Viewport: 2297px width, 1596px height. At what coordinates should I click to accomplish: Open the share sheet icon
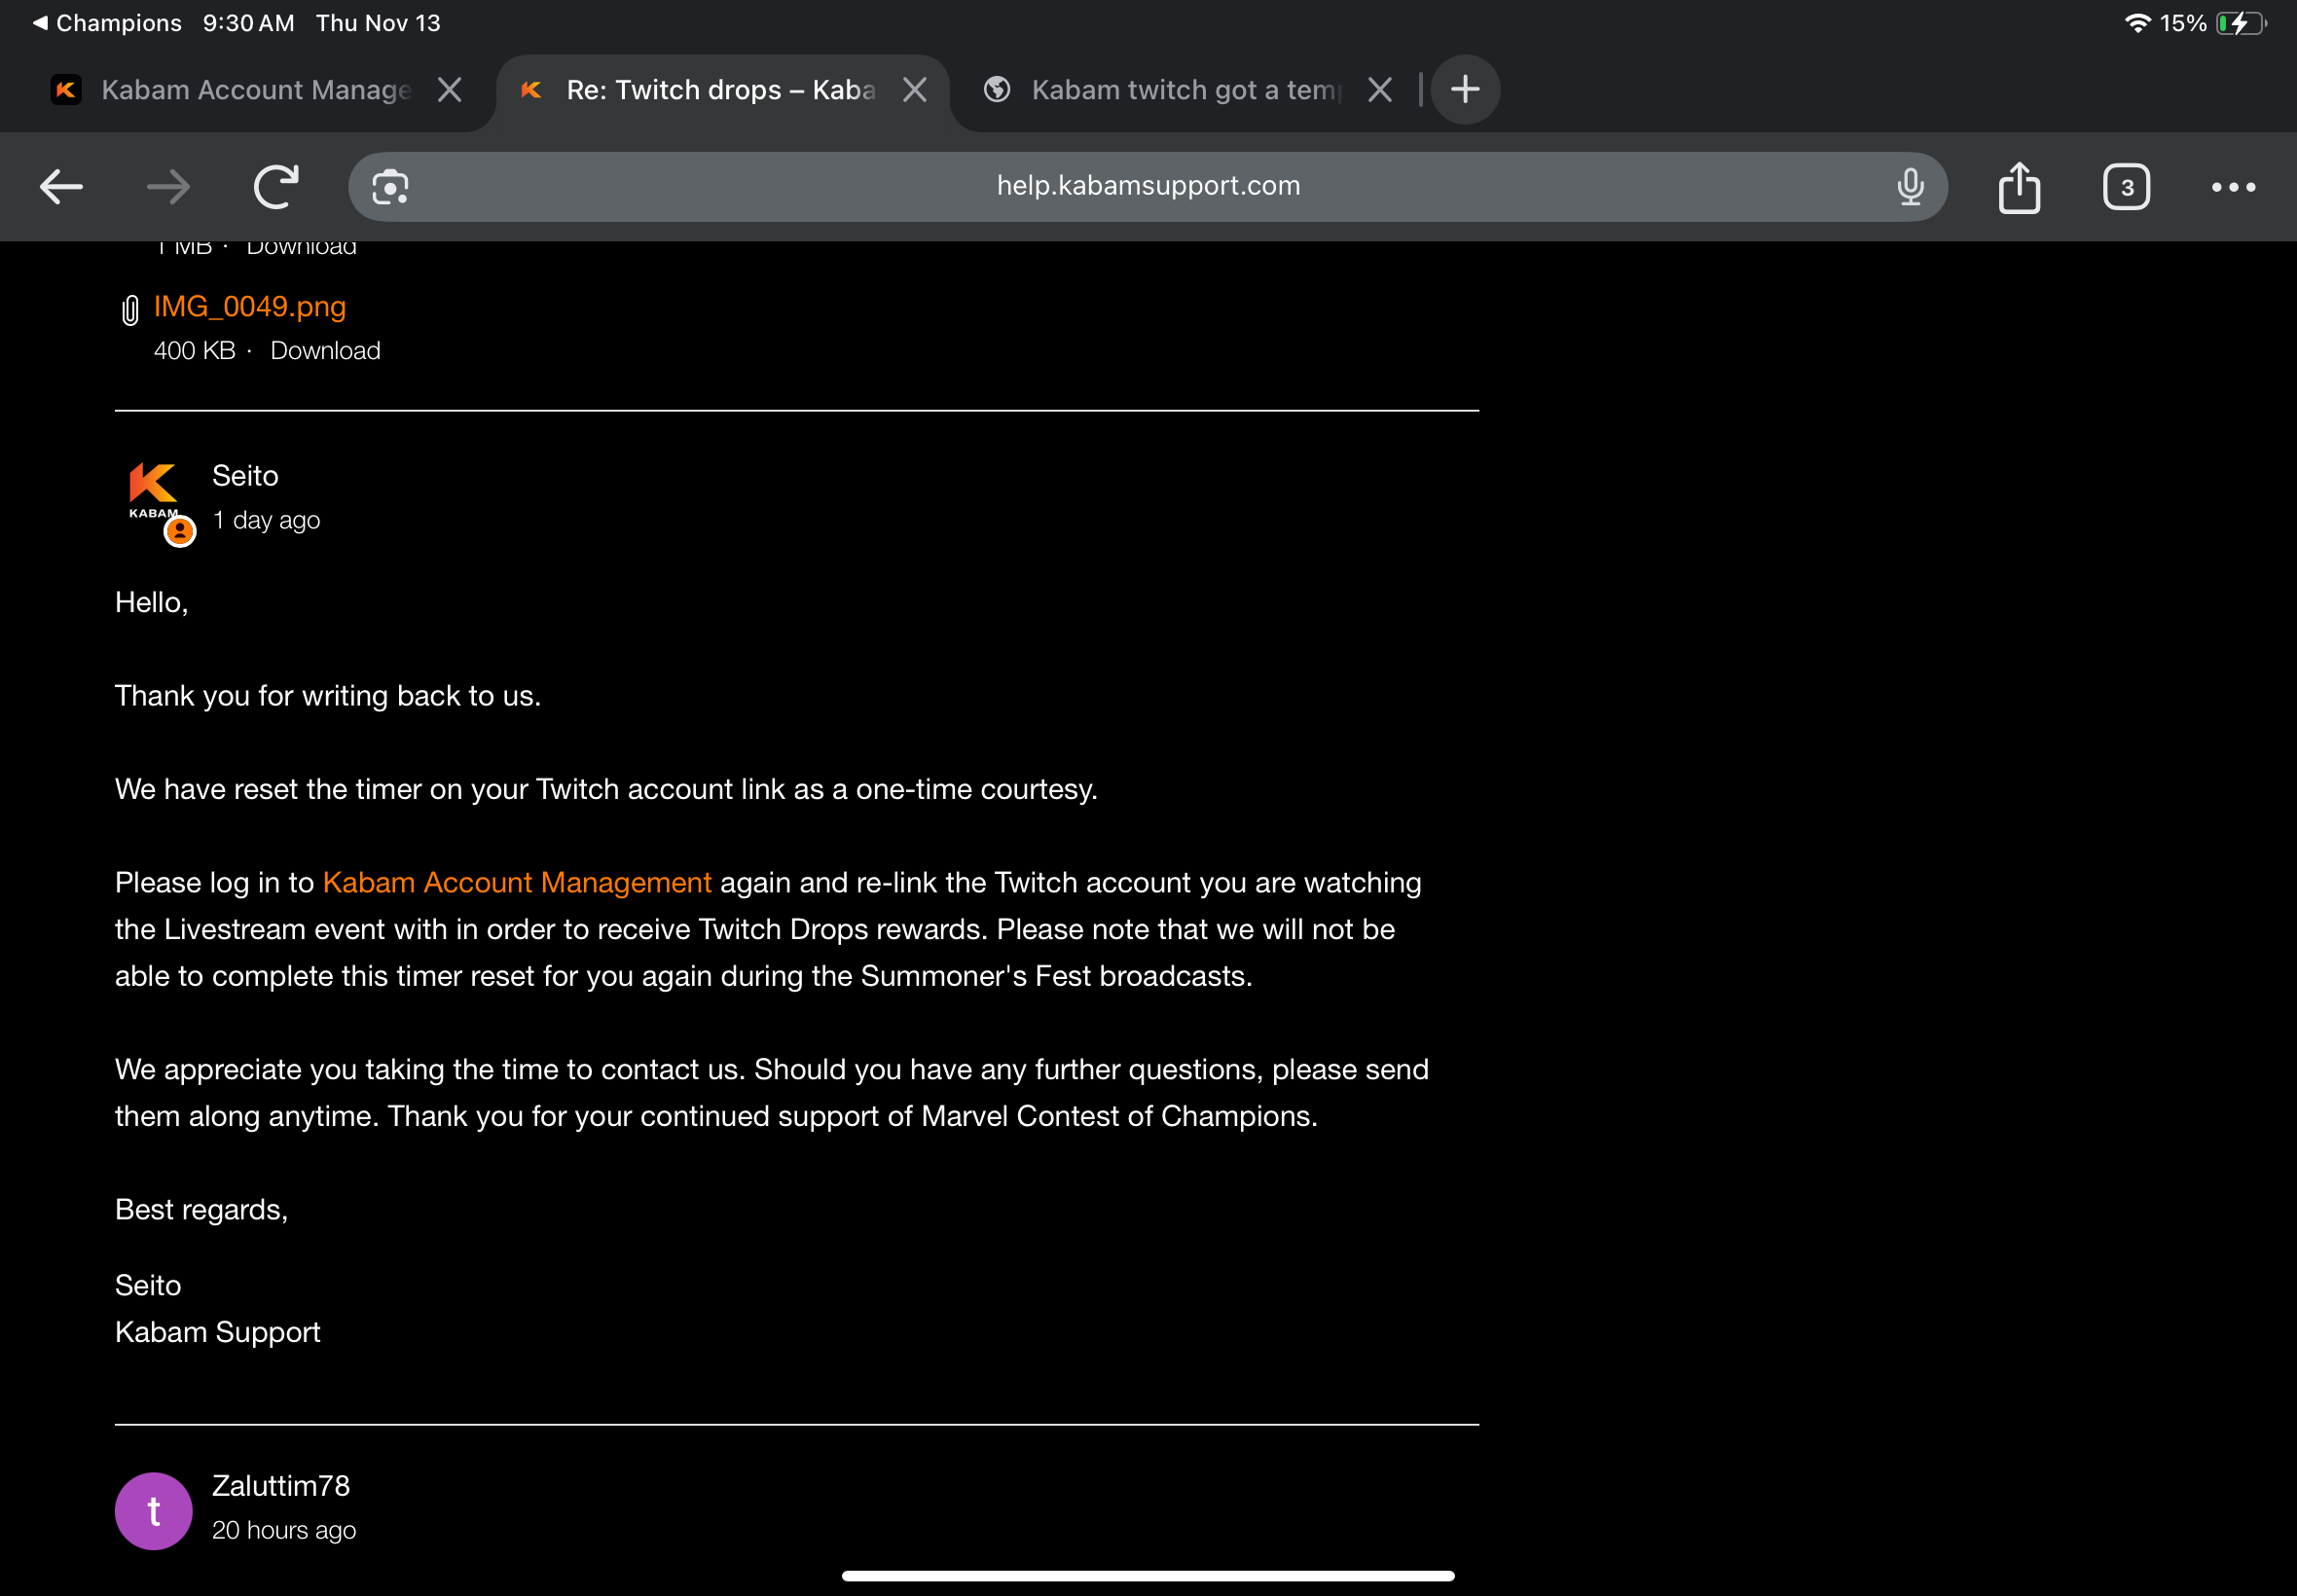(x=2019, y=187)
